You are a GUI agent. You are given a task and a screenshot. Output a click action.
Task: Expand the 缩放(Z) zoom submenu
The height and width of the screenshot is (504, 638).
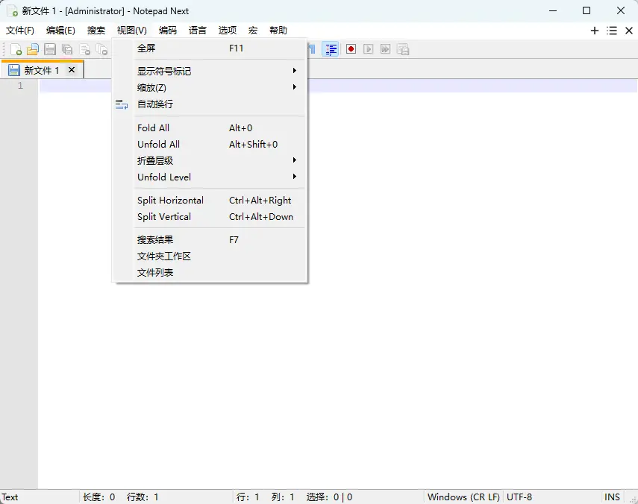click(210, 87)
